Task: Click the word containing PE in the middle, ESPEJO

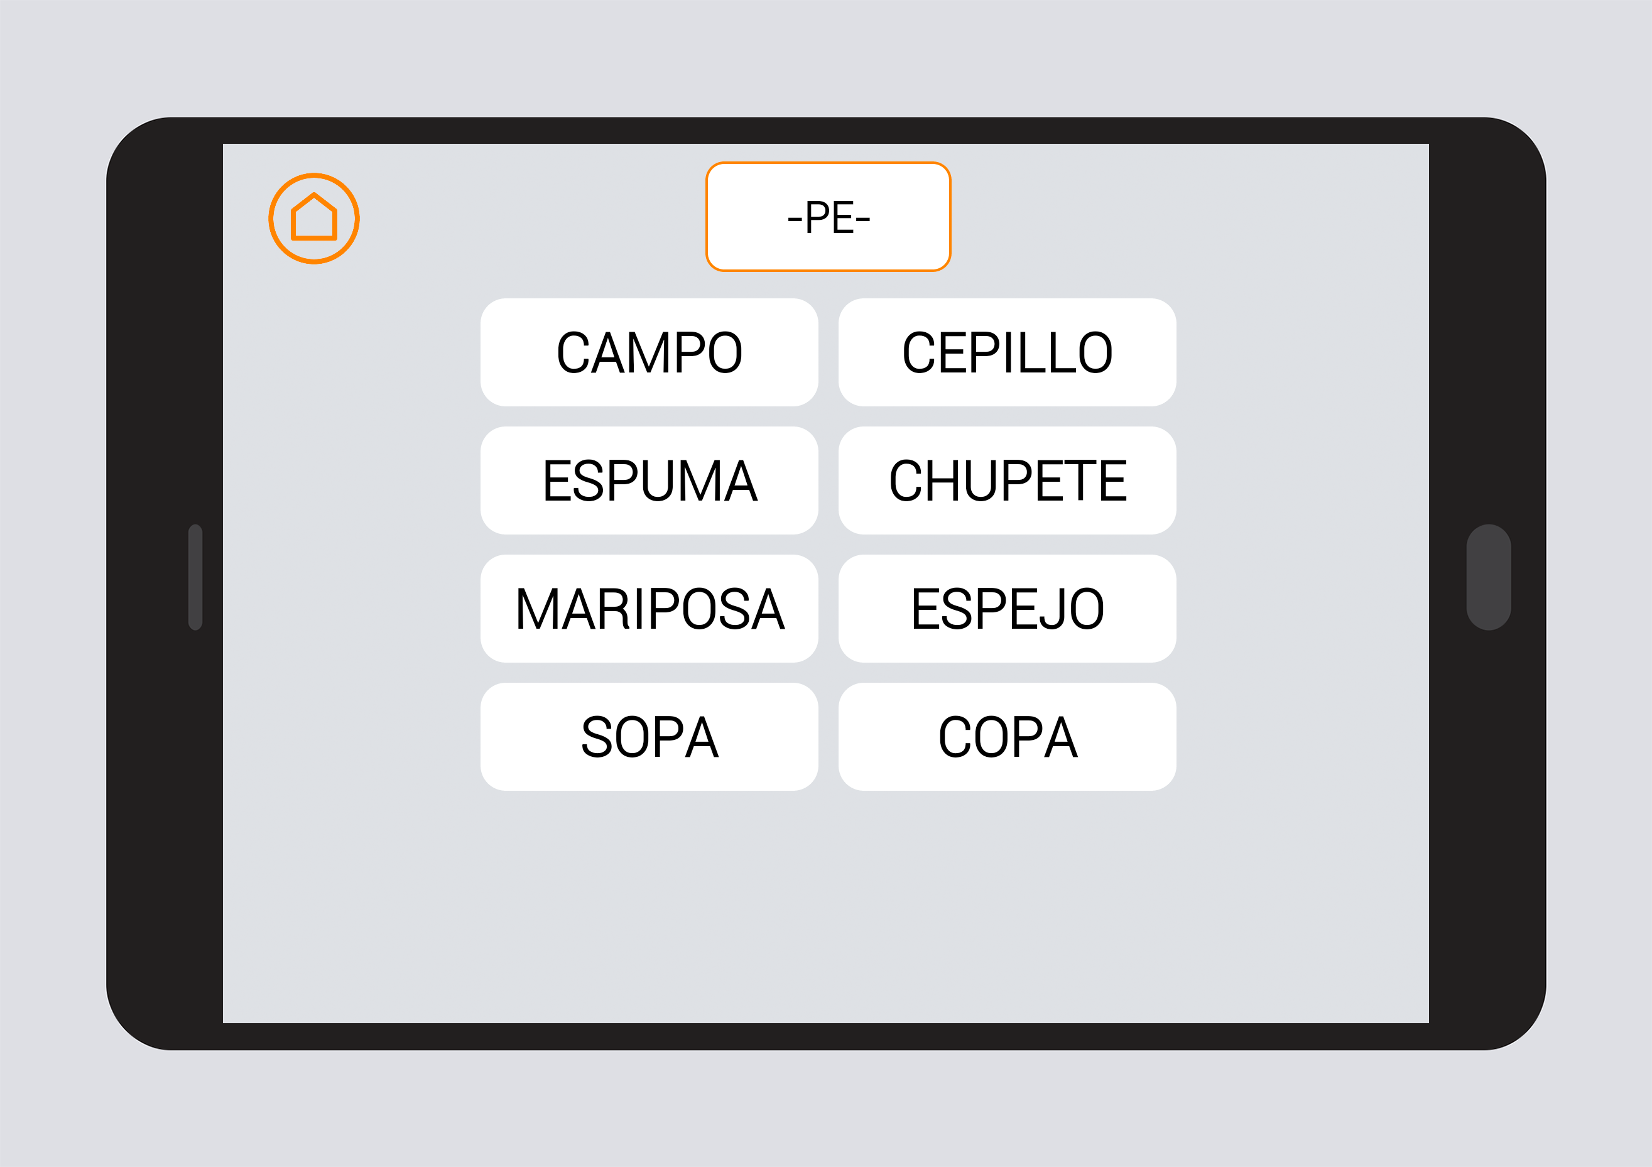Action: pos(1007,609)
